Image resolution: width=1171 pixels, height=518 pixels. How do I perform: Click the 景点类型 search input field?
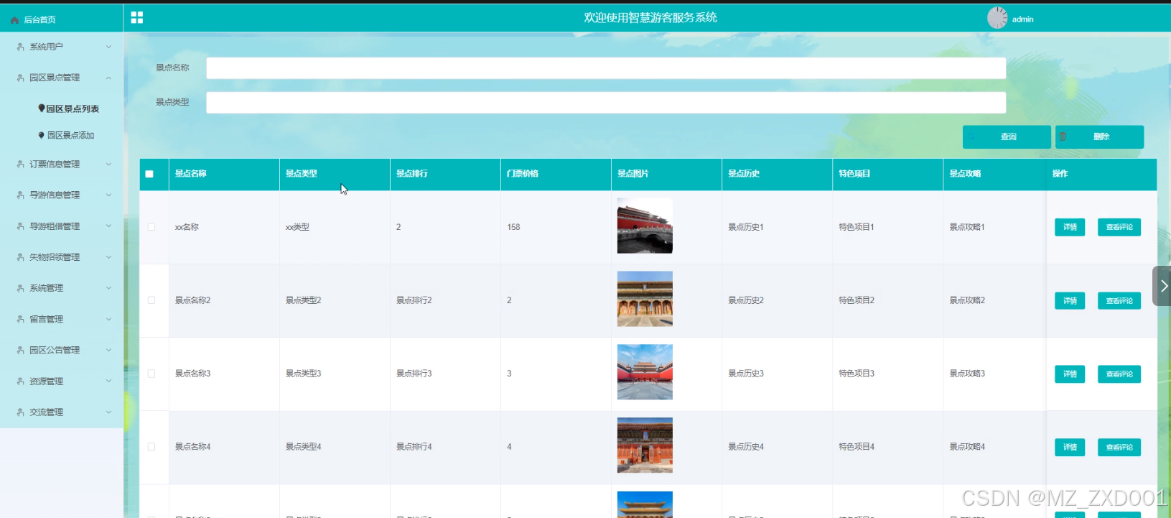point(606,102)
